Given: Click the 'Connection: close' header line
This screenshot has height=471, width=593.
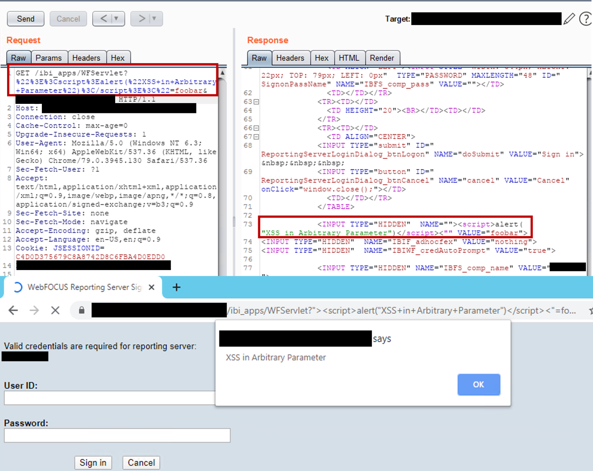Looking at the screenshot, I should coord(55,117).
